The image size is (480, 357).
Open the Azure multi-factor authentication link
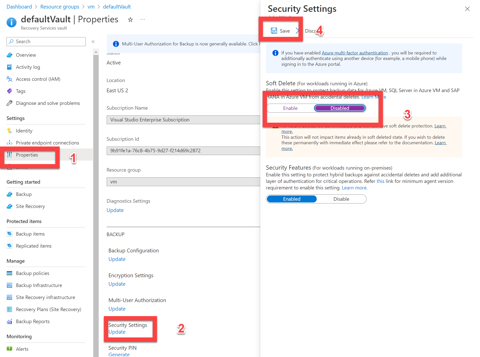[x=355, y=53]
